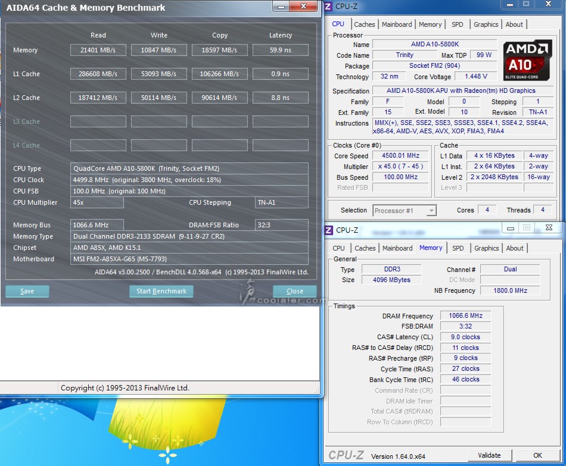Select the Mainboard tab in the lower CPU-Z window
Image resolution: width=566 pixels, height=466 pixels.
397,248
